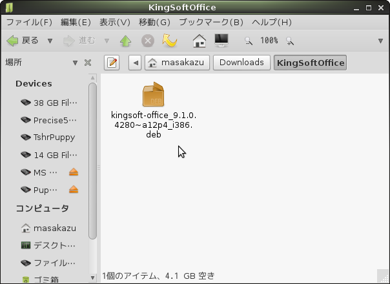This screenshot has height=284, width=390.
Task: Click the sidebar vertical scrollbar thumb
Action: pyautogui.click(x=92, y=161)
